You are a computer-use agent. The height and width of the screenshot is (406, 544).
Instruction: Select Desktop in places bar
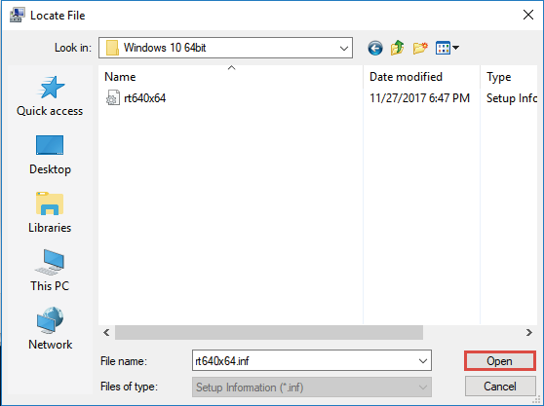[50, 155]
